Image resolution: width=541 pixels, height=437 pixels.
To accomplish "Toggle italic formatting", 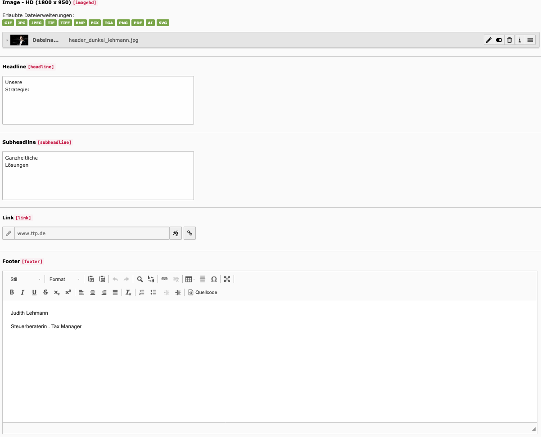I will (x=23, y=292).
